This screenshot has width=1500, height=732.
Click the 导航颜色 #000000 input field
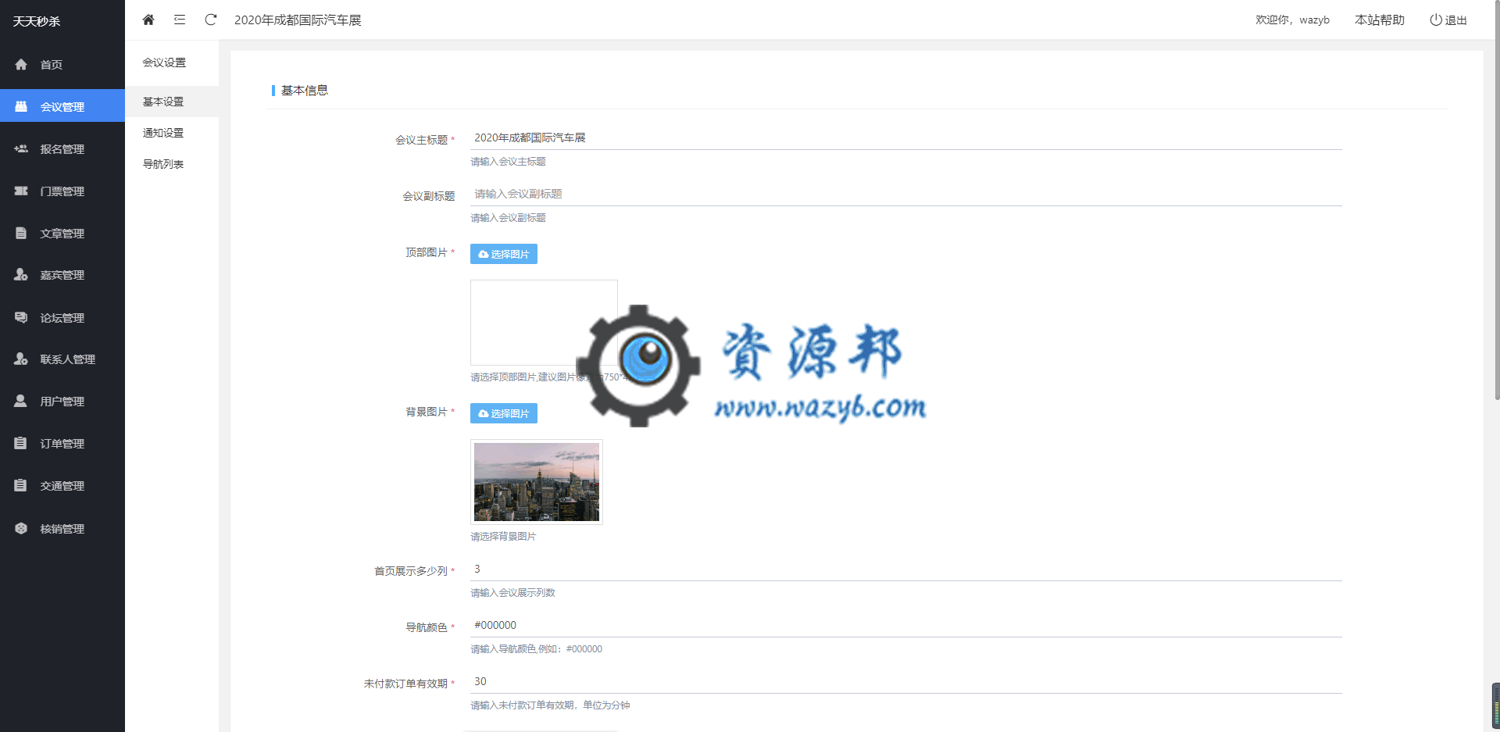tap(906, 625)
